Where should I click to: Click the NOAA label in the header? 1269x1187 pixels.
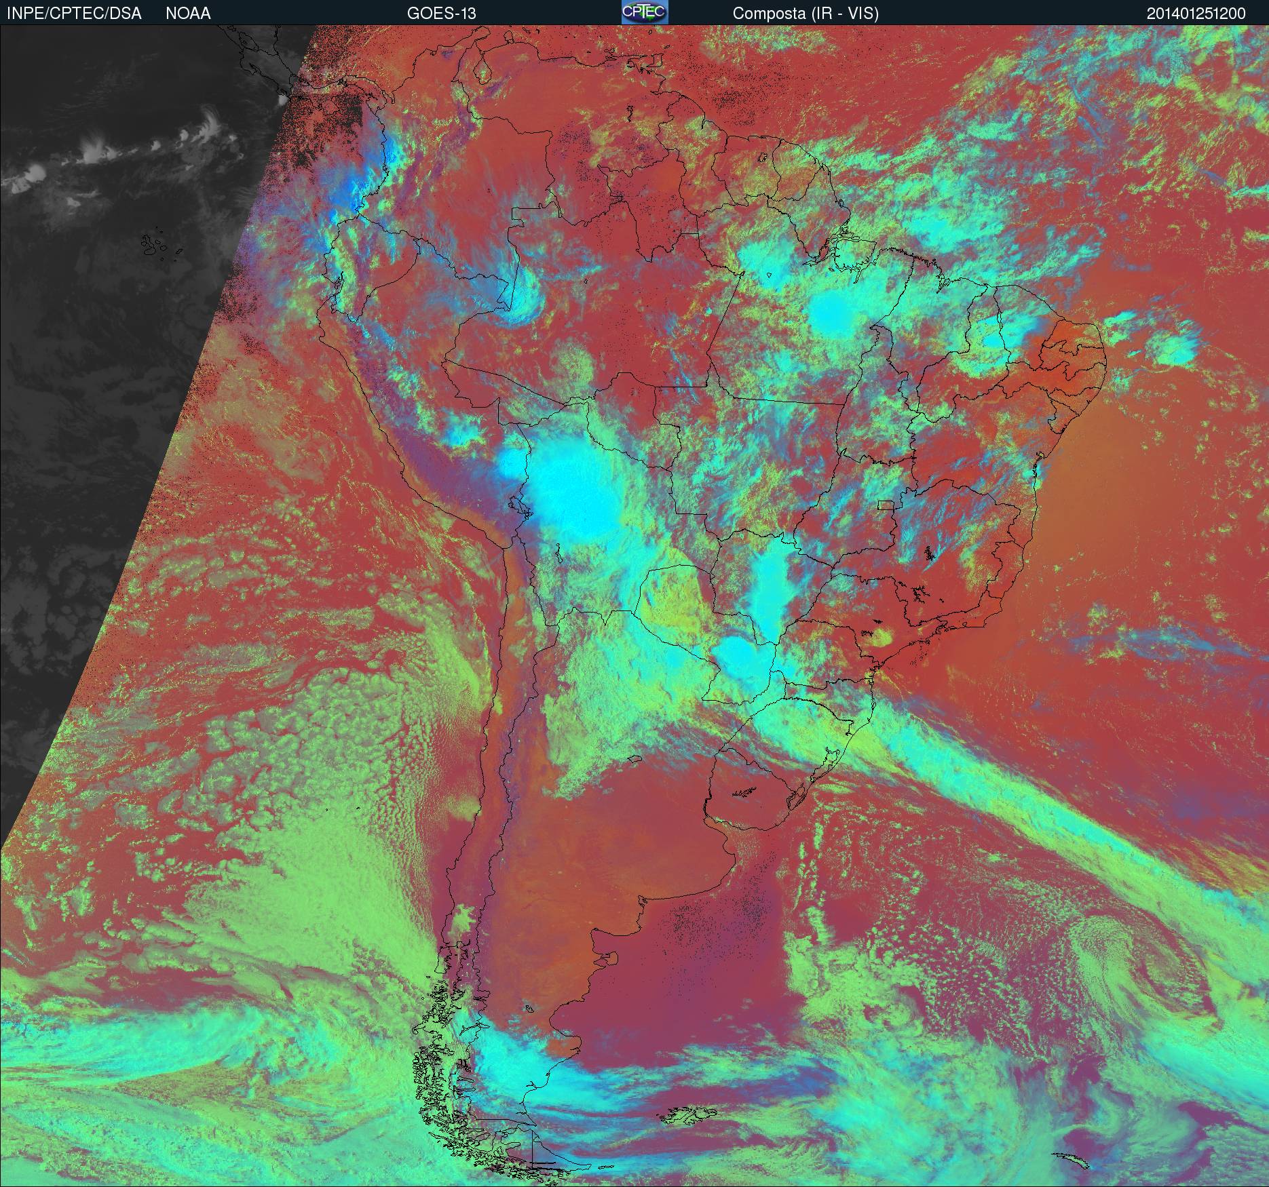[188, 14]
